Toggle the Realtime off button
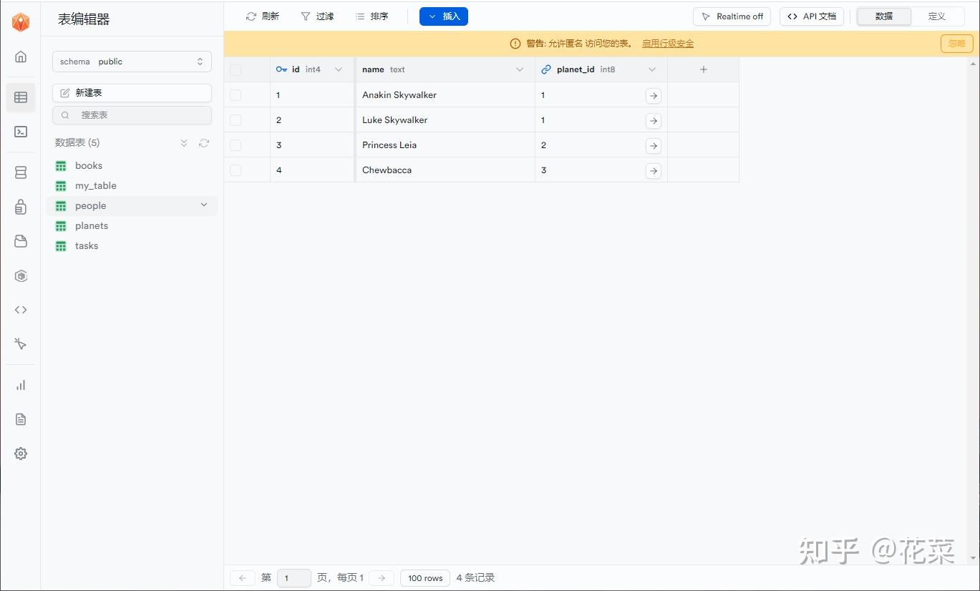The image size is (980, 591). pos(732,16)
